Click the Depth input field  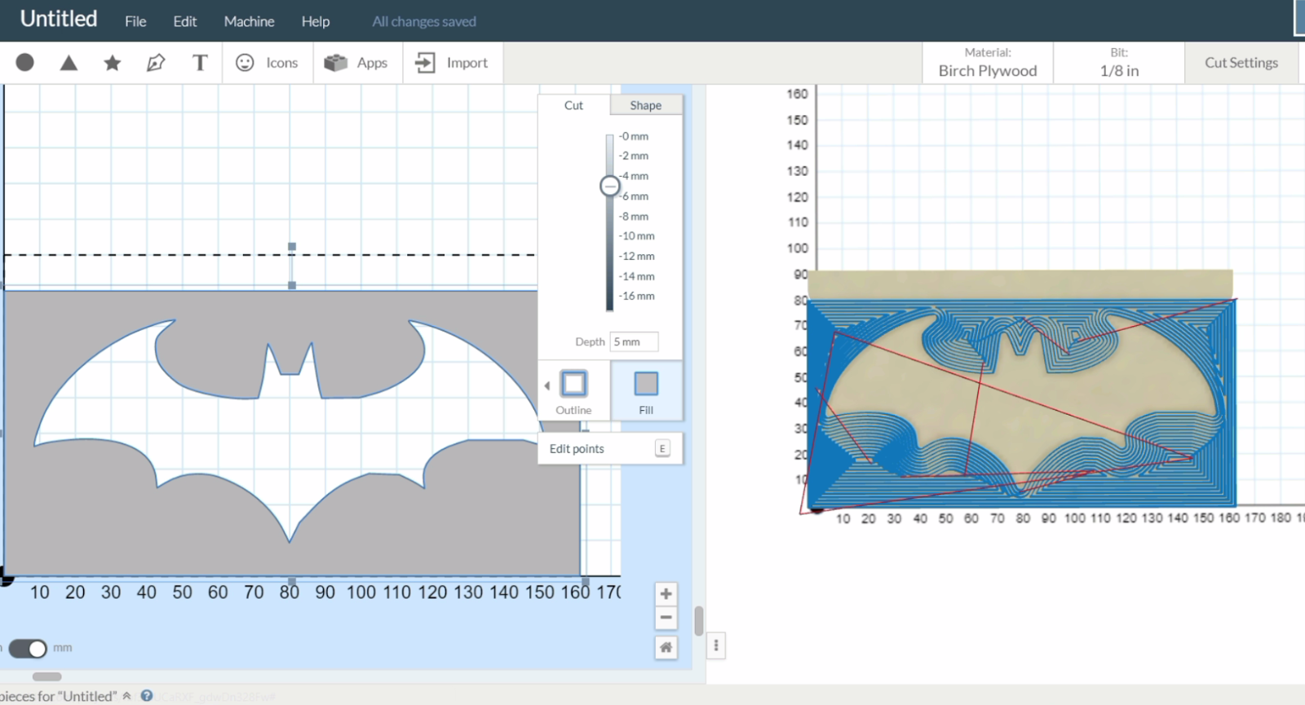click(634, 341)
